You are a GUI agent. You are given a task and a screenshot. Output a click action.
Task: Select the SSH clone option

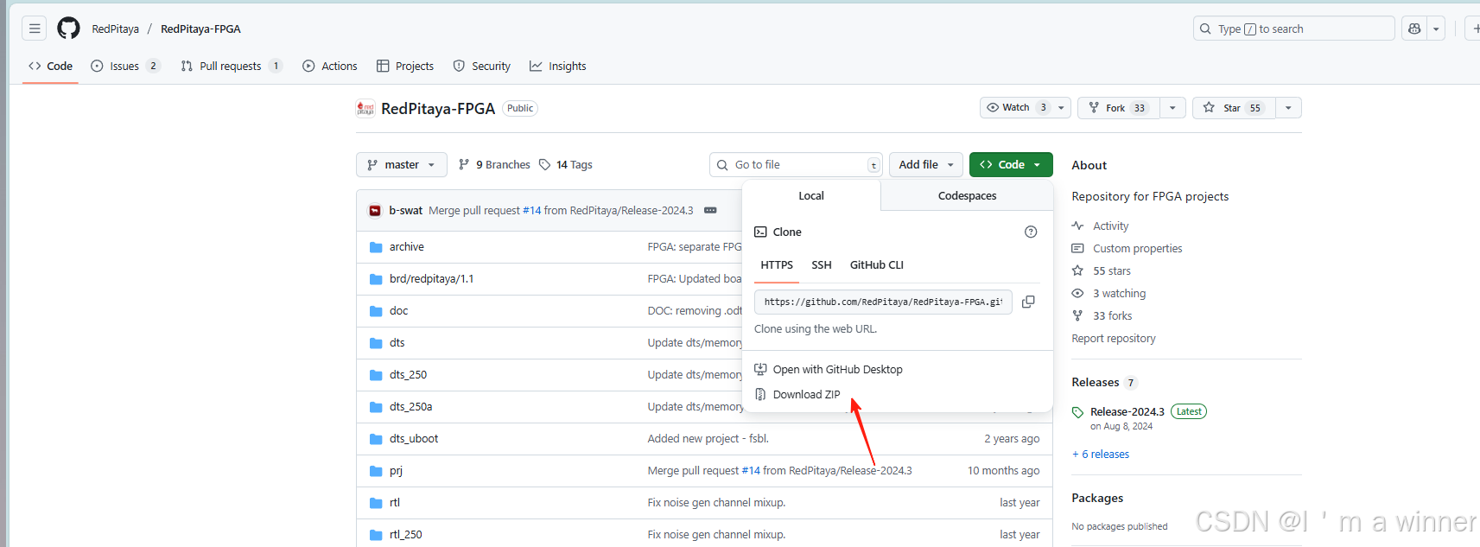point(822,265)
